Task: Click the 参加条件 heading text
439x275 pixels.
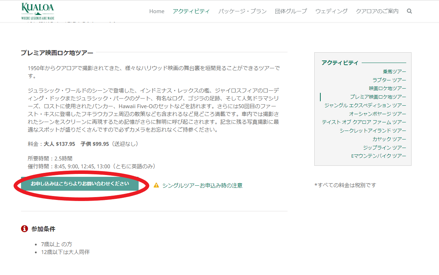Action: (43, 229)
